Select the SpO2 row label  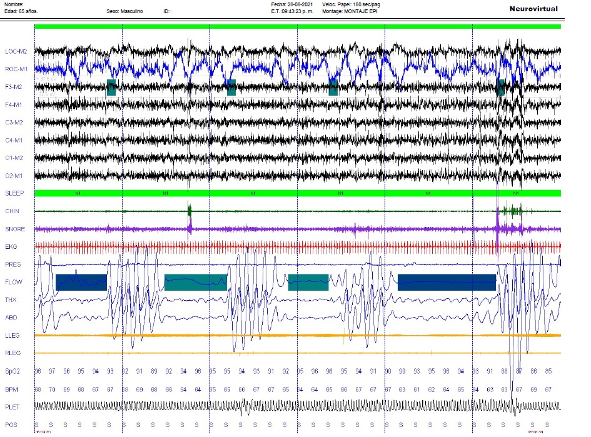tap(12, 371)
